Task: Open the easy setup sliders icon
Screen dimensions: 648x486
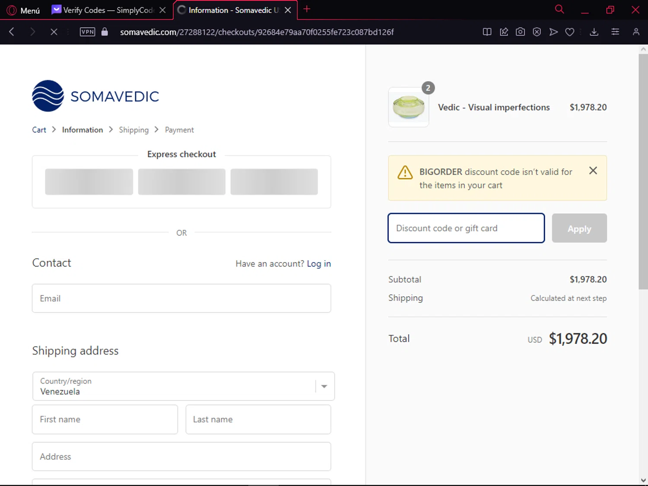Action: [615, 32]
